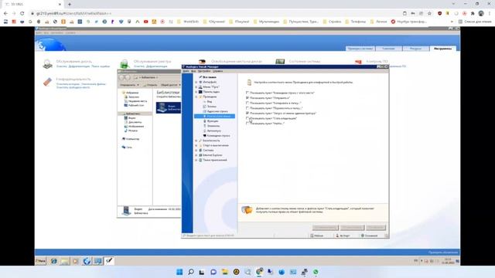Expand Интерфейс node in Tweak Manager tree
This screenshot has width=495, height=278.
point(196,82)
